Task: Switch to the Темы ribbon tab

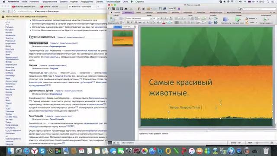Action: coord(138,13)
